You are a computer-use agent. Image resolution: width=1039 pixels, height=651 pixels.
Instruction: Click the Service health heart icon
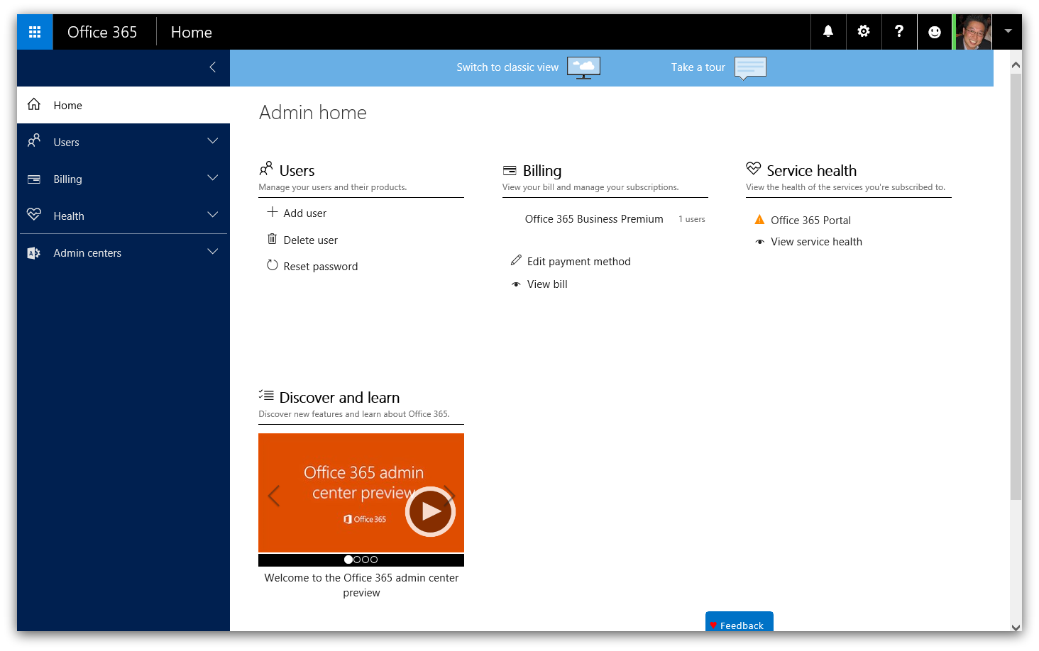pyautogui.click(x=754, y=168)
